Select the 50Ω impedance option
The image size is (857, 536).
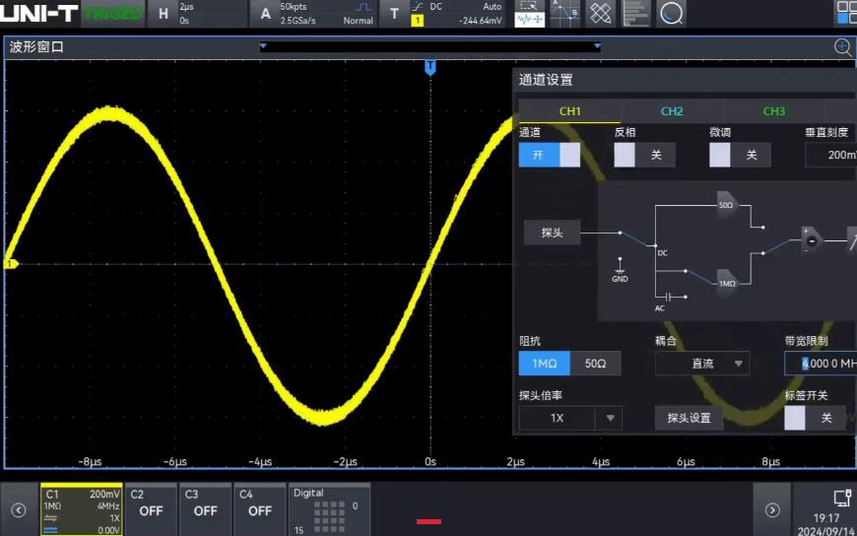[x=595, y=364]
